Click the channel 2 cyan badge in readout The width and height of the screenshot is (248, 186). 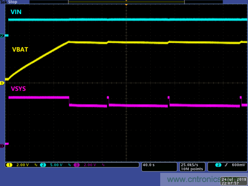[x=43, y=165]
